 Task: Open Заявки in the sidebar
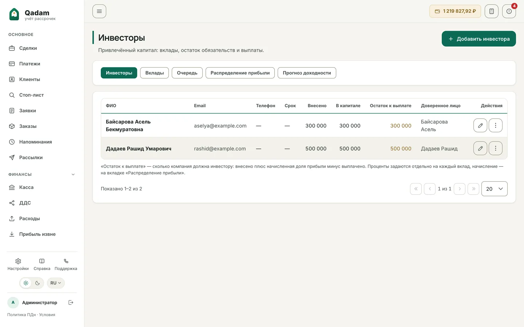pyautogui.click(x=42, y=110)
